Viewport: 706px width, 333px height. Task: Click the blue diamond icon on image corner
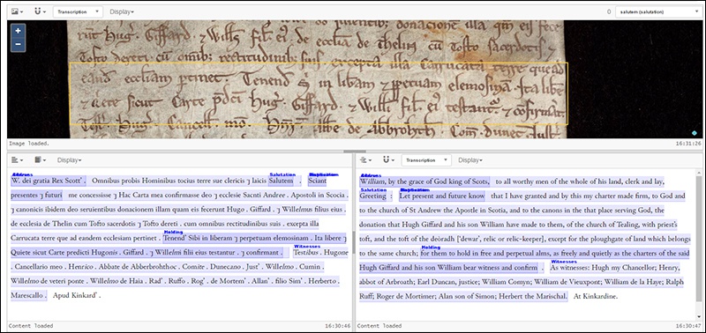(694, 133)
